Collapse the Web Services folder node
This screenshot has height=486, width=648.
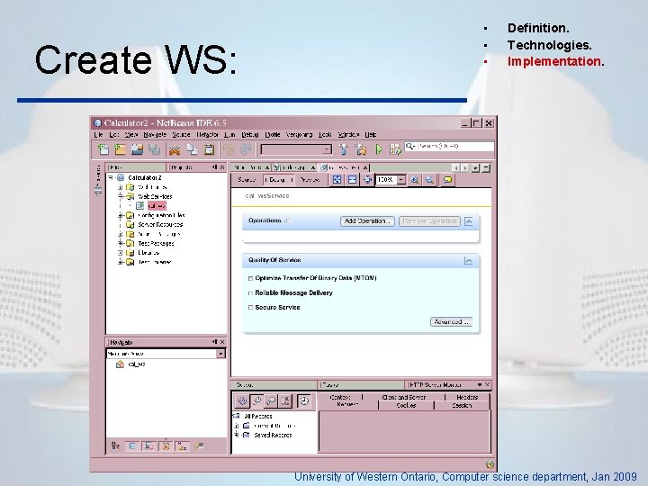pyautogui.click(x=121, y=196)
